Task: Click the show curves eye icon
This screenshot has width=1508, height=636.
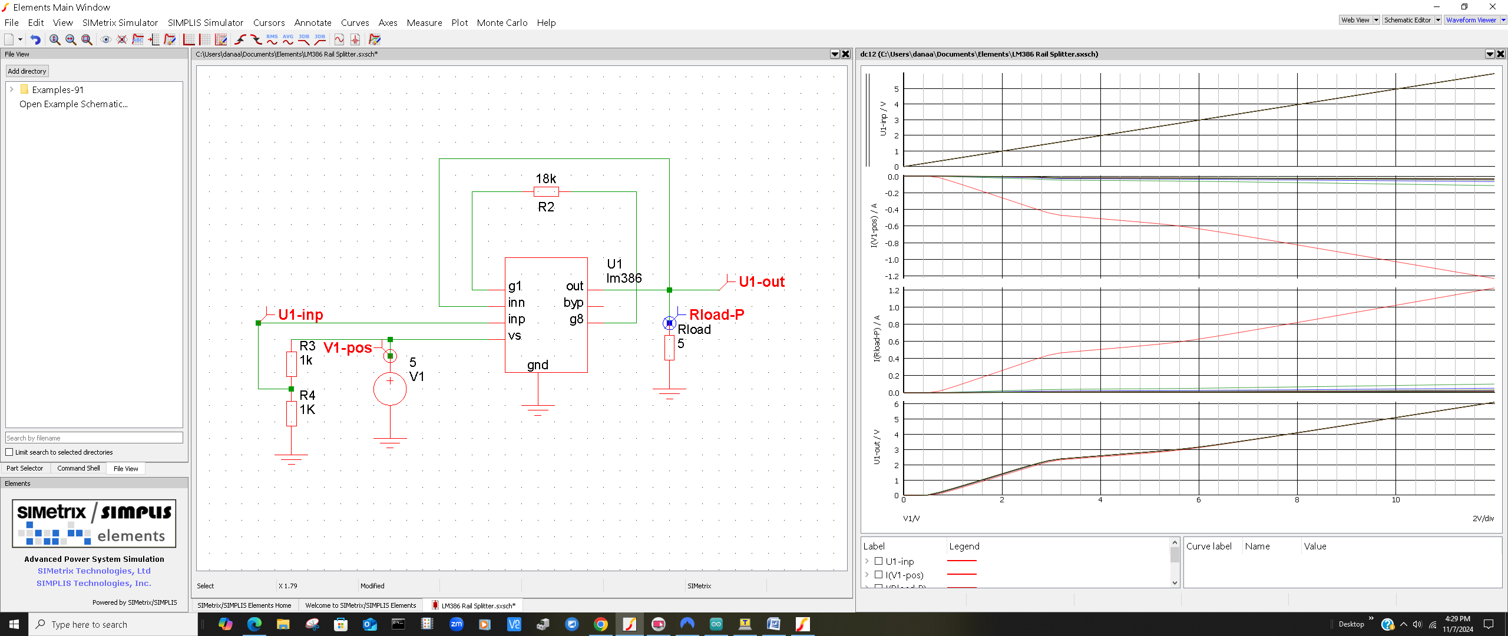Action: 106,39
